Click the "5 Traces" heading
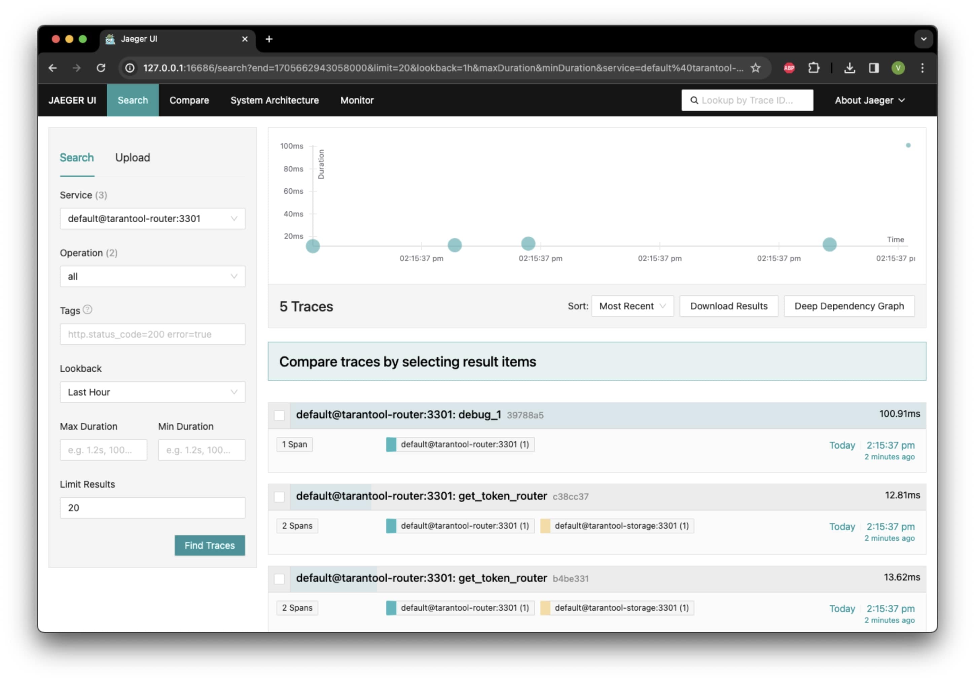Screen dimensions: 975x682 pos(306,306)
